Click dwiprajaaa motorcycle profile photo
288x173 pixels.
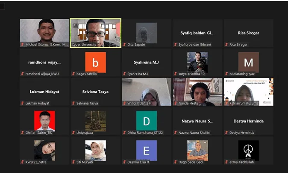(x=96, y=121)
